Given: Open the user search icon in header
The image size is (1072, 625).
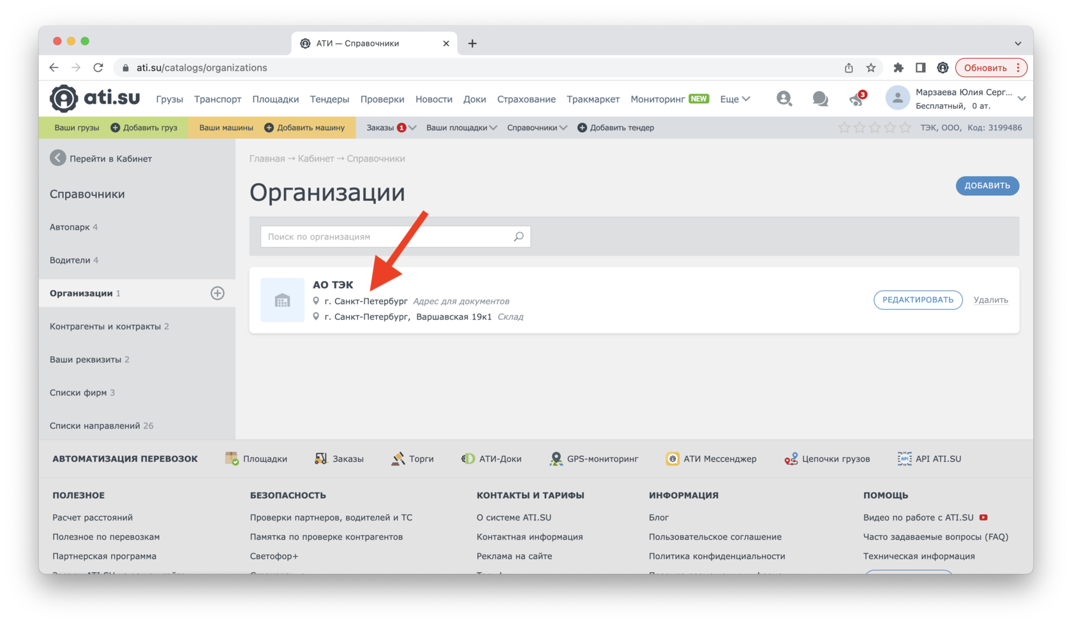Looking at the screenshot, I should pyautogui.click(x=784, y=98).
